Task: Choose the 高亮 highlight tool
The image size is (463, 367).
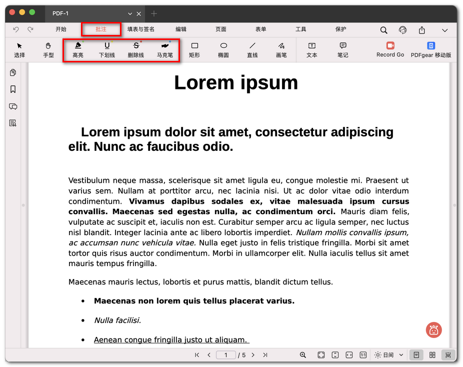Action: click(78, 50)
